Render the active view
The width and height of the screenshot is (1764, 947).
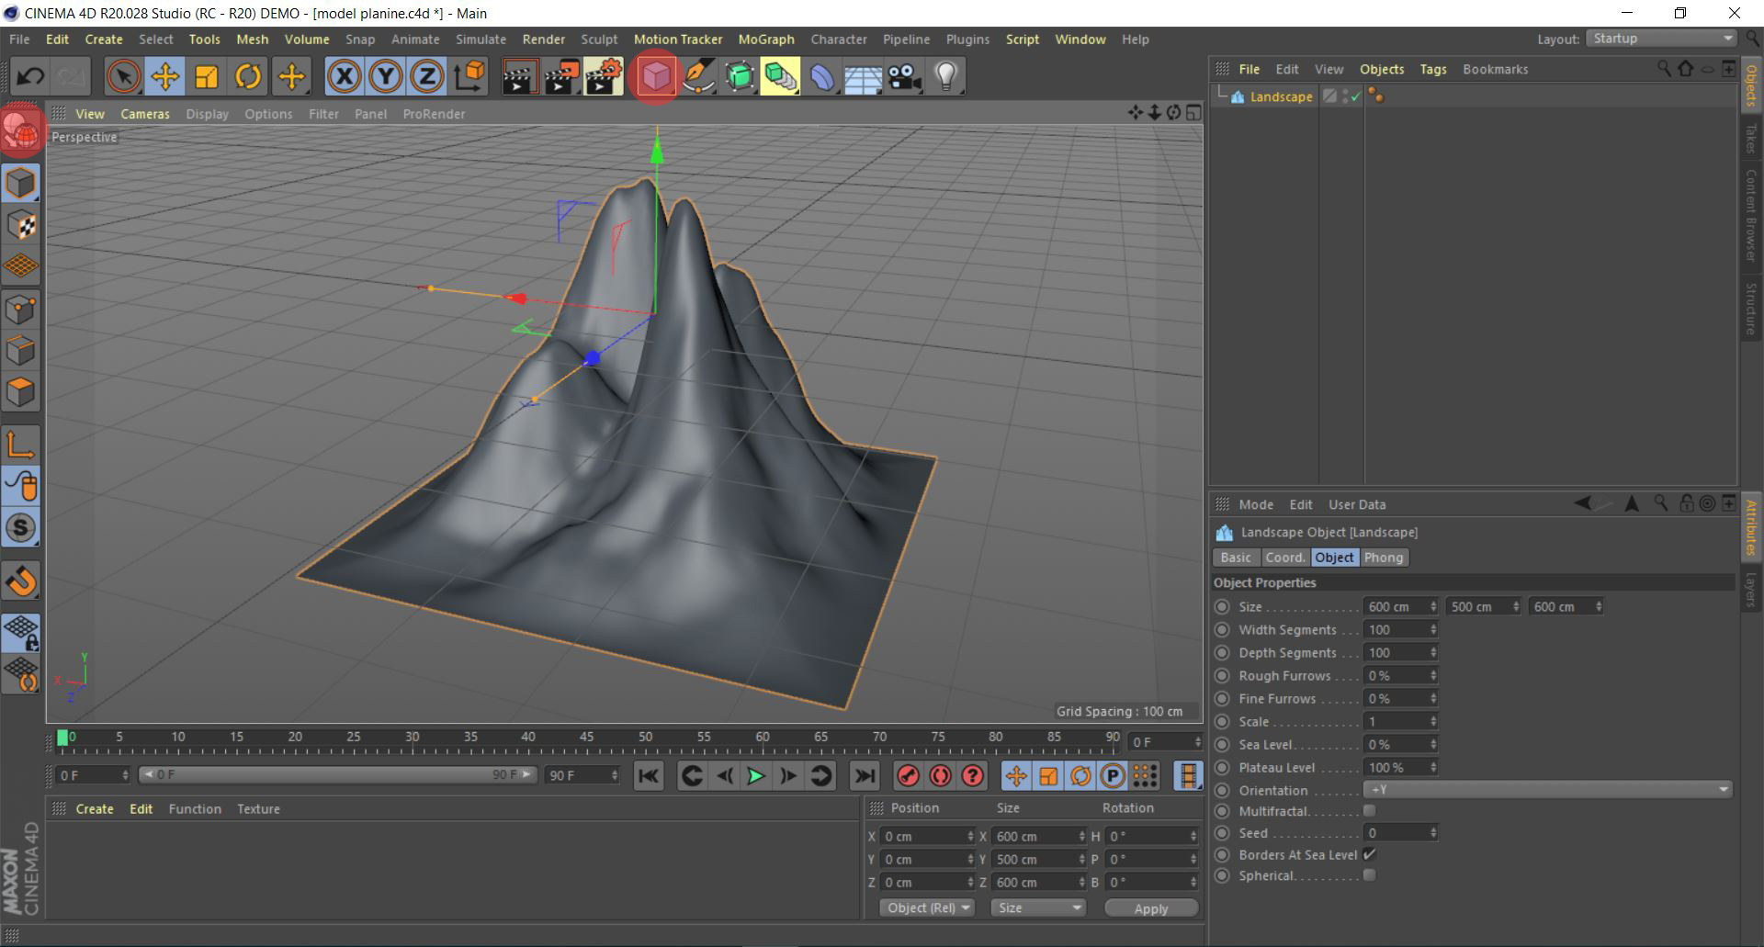tap(519, 76)
